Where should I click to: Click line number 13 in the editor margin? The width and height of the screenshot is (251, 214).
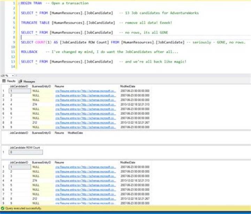coord(13,62)
